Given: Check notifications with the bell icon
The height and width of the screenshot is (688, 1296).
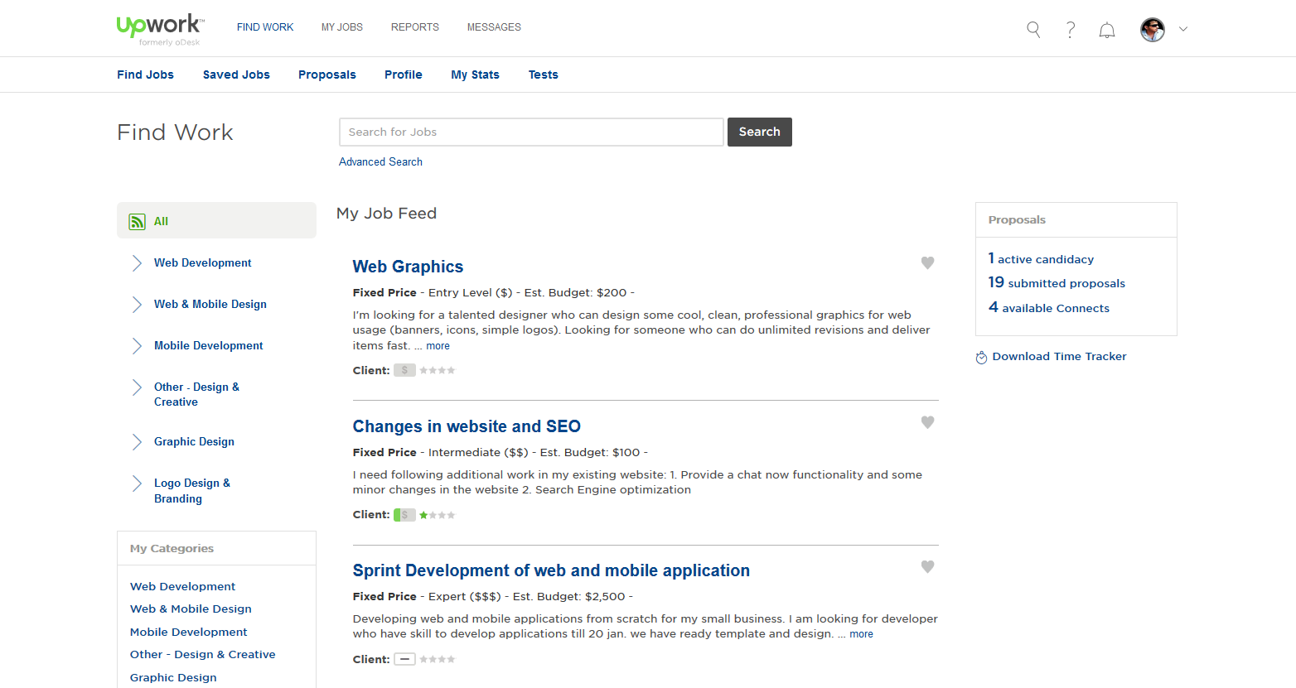Looking at the screenshot, I should [1106, 28].
